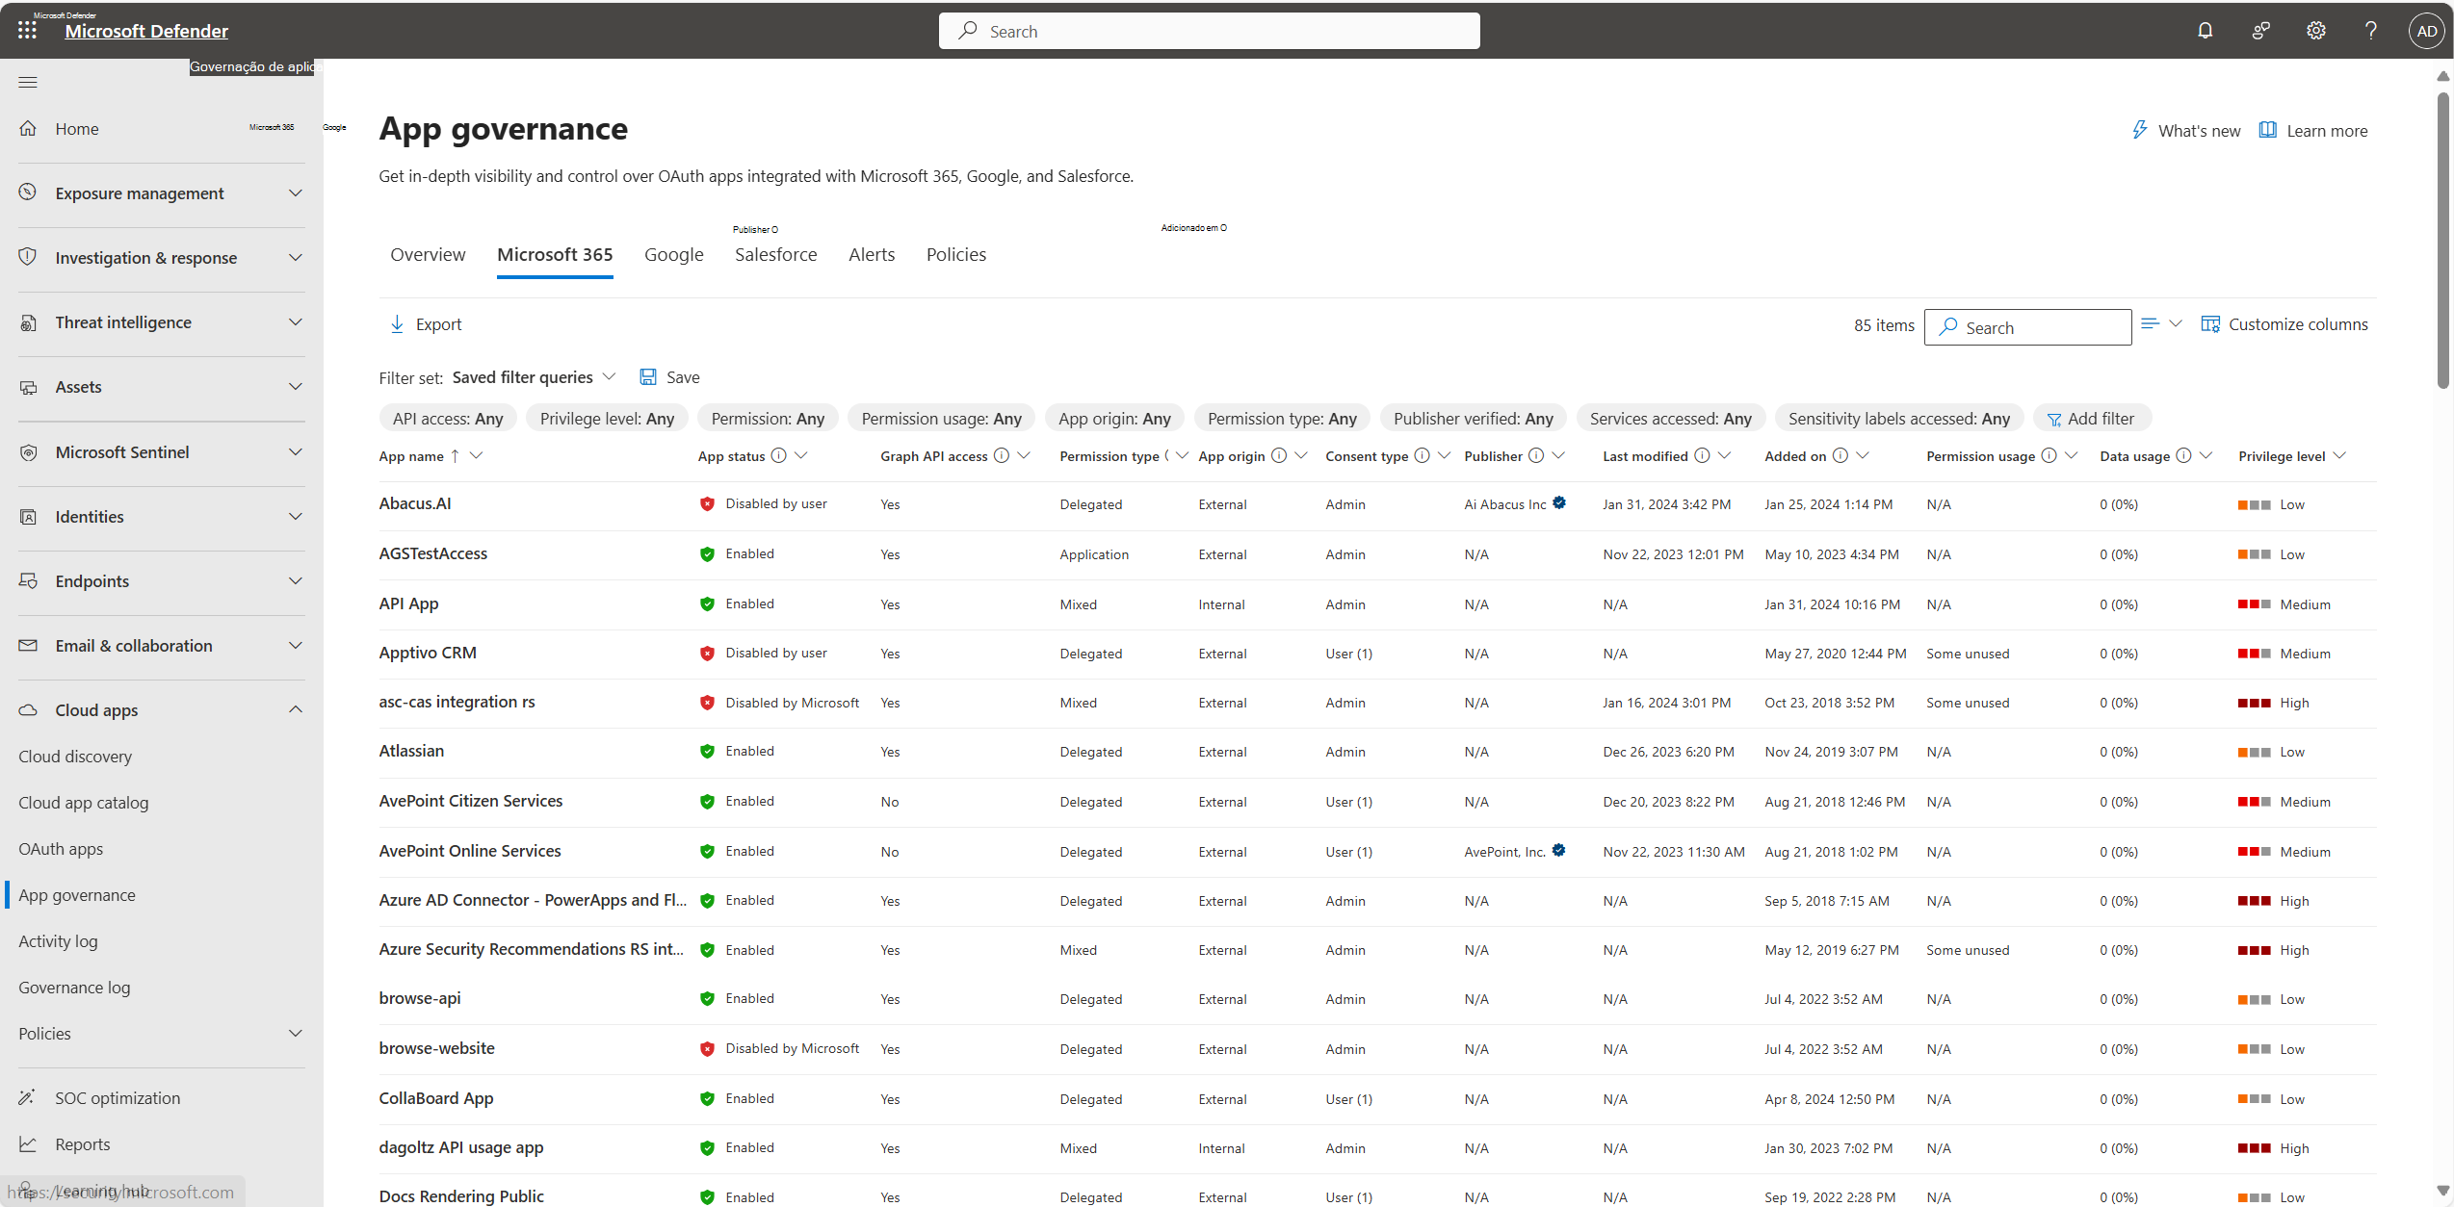Select the Policies tab
This screenshot has height=1207, width=2454.
pos(956,253)
